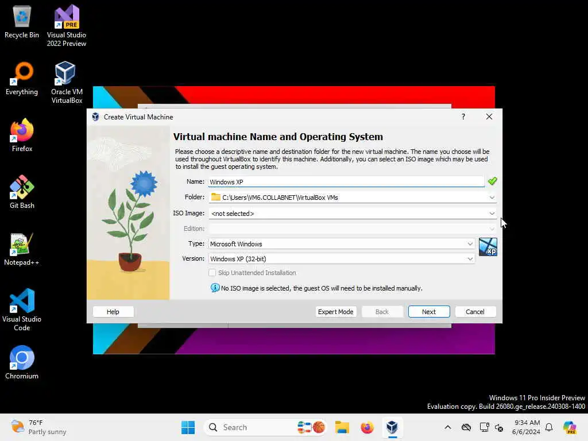Image resolution: width=588 pixels, height=441 pixels.
Task: Click the Name field containing Windows XP
Action: pyautogui.click(x=346, y=182)
